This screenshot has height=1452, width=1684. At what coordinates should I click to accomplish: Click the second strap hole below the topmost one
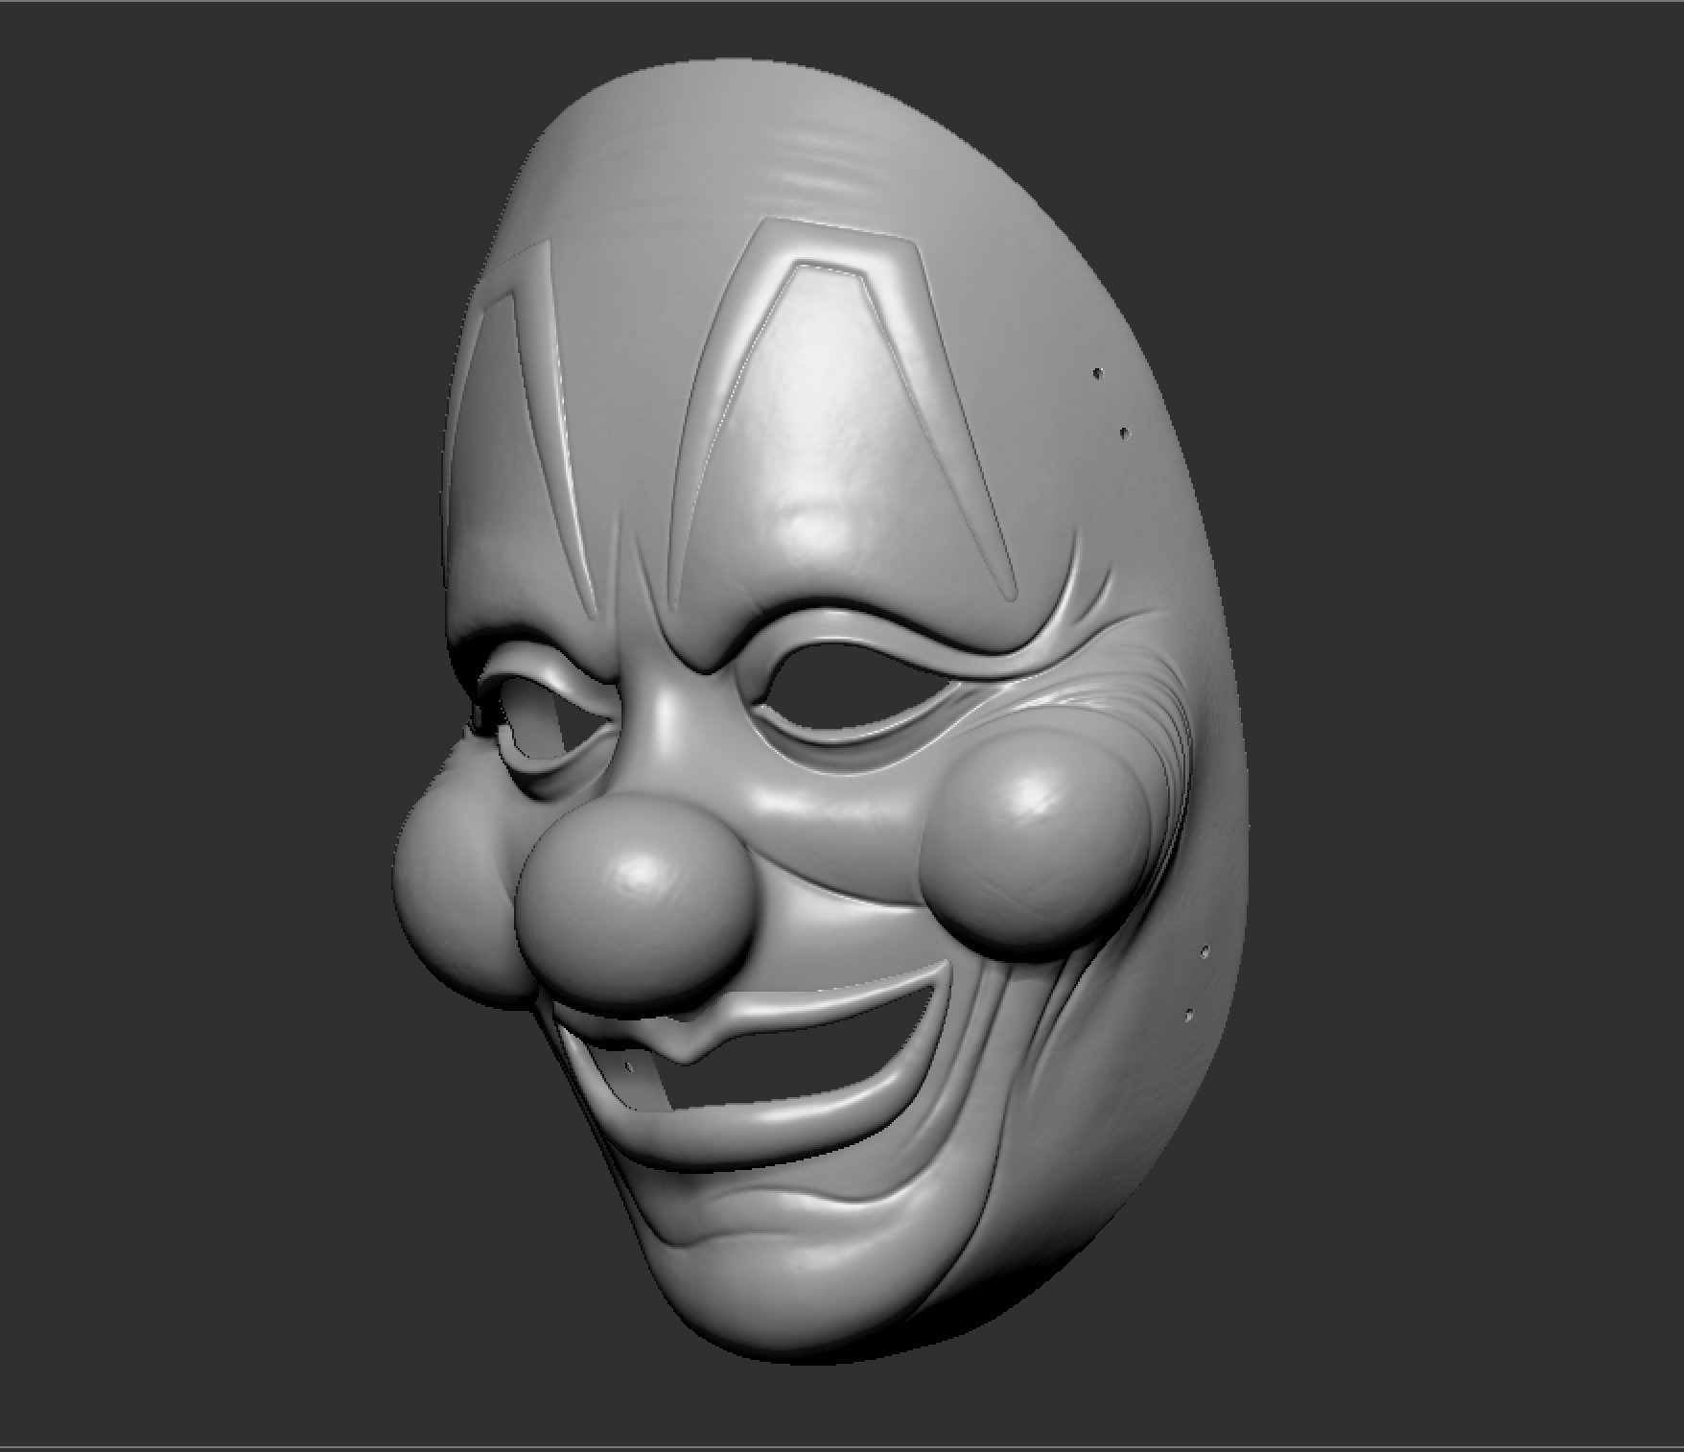coord(1126,433)
